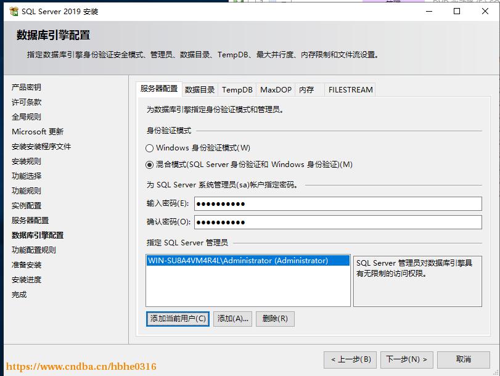Click the SQL Server 管理员 description text

pos(414,268)
